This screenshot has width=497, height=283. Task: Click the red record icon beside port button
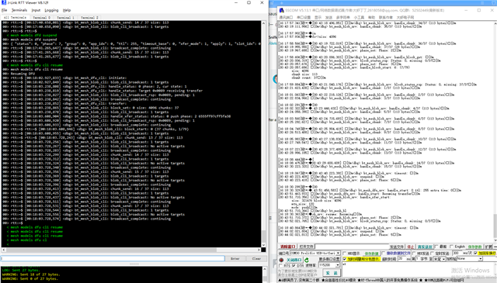pyautogui.click(x=281, y=260)
